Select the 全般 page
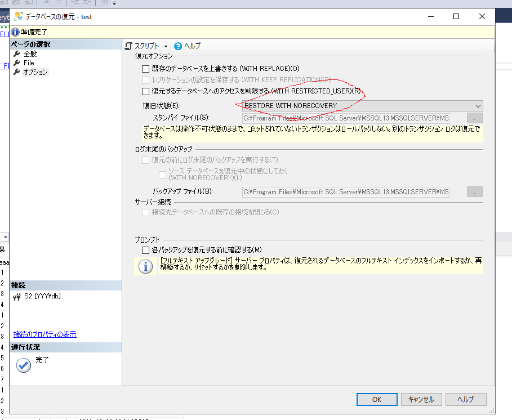Image resolution: width=512 pixels, height=420 pixels. click(x=30, y=54)
